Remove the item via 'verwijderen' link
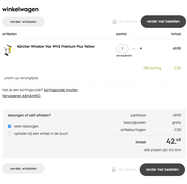 [x=124, y=55]
